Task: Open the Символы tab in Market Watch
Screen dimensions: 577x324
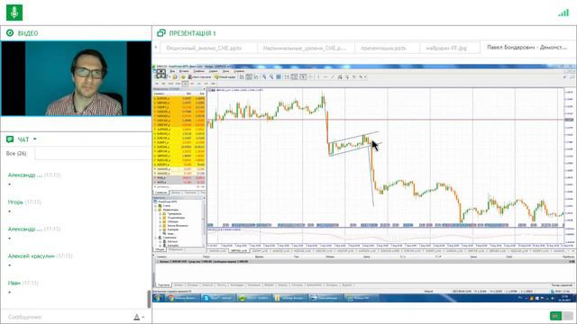Action: (160, 193)
